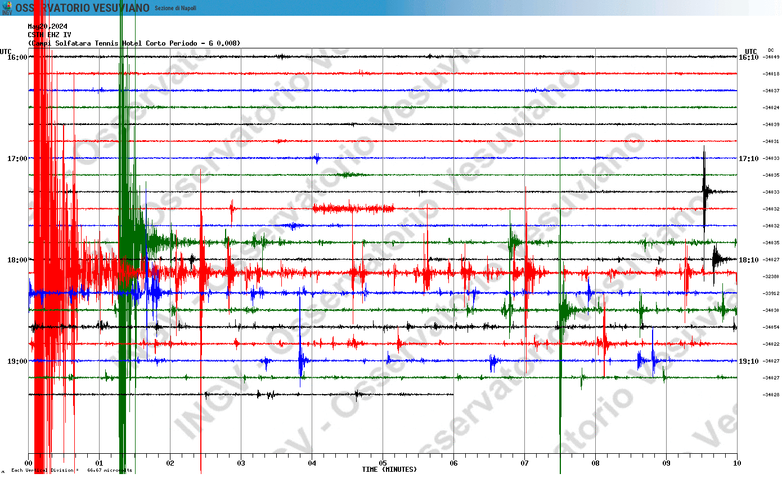Screen dimensions: 782x478
Task: Select the 19:00 time label
Action: click(x=17, y=361)
